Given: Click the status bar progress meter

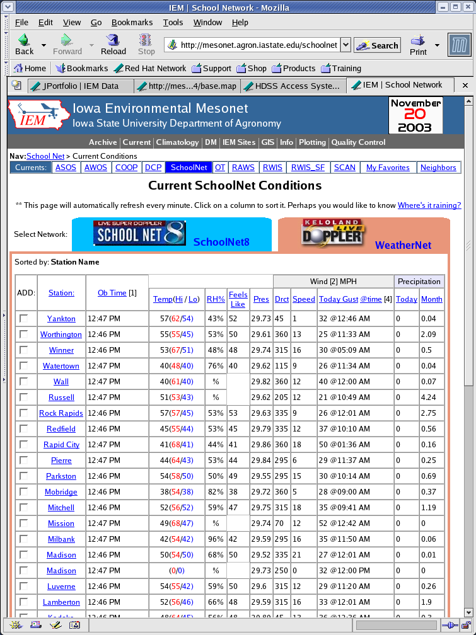Looking at the screenshot, I should click(396, 626).
